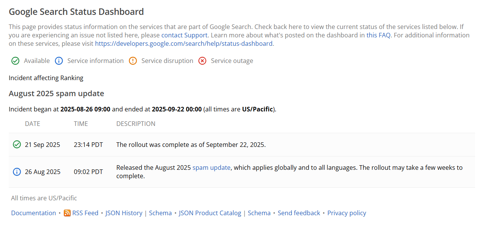Click the Google Search Status Dashboard heading
485x232 pixels.
pos(76,12)
